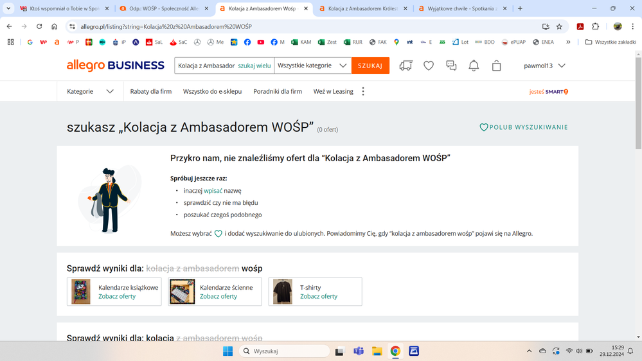Expand the pawmol13 account menu

(x=544, y=66)
